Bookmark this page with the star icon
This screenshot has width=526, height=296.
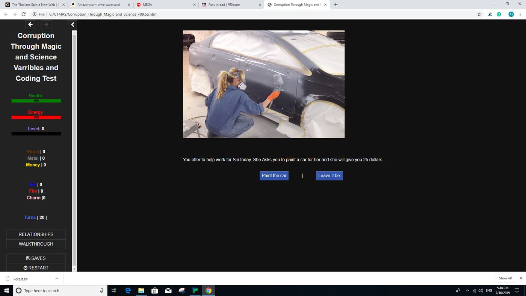479,14
